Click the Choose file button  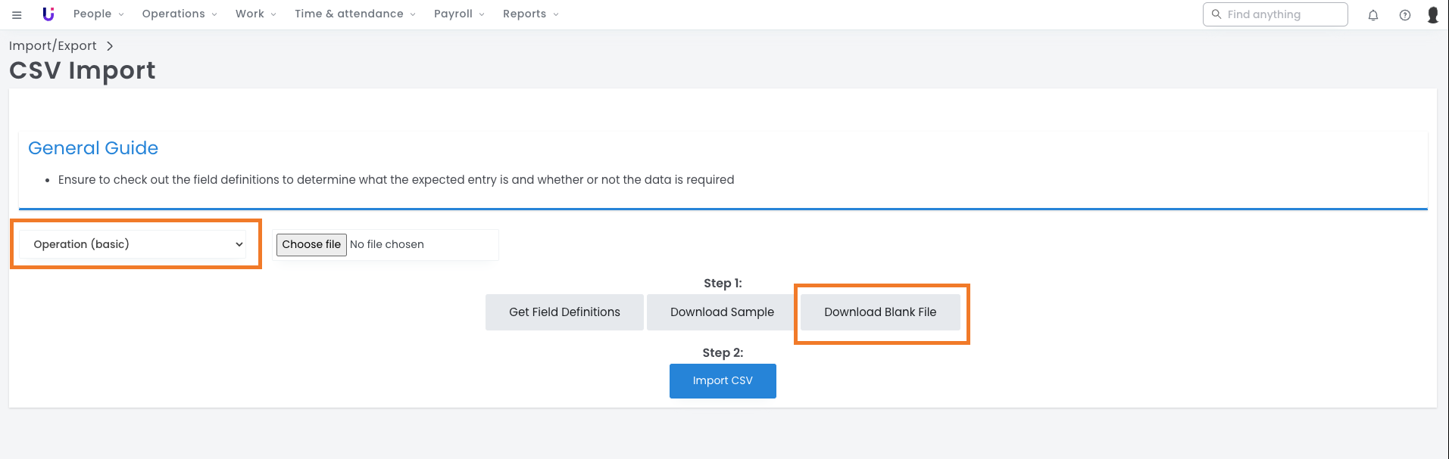[x=311, y=245]
